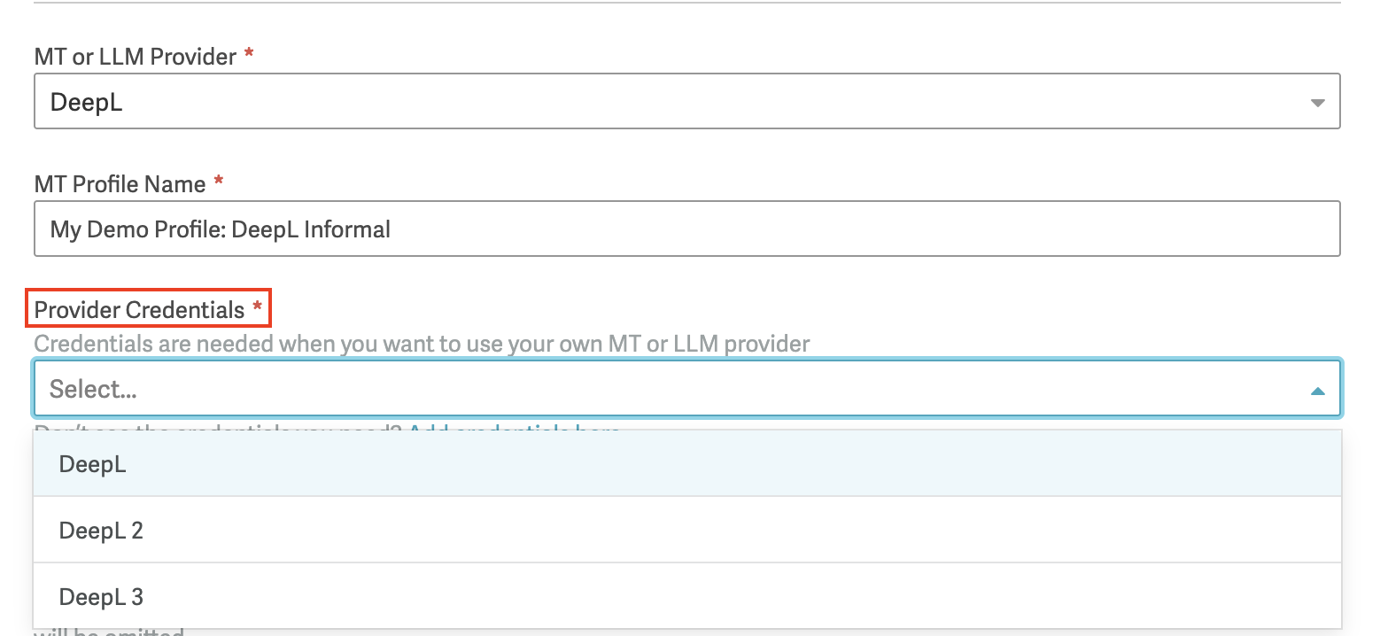The height and width of the screenshot is (636, 1380).
Task: Click the red asterisk beside MT Profile Name
Action: (x=219, y=182)
